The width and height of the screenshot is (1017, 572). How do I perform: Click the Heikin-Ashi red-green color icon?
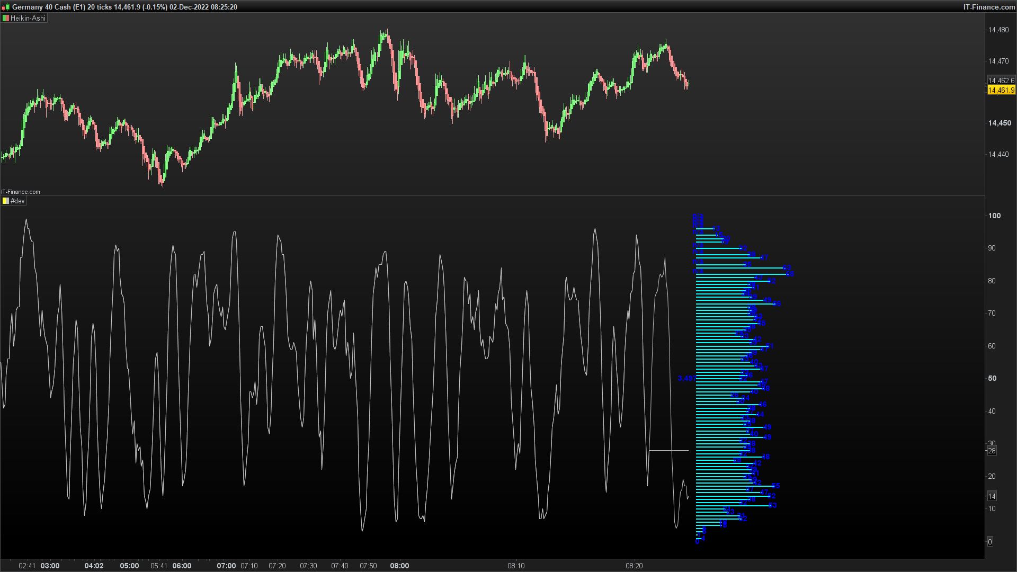(6, 18)
